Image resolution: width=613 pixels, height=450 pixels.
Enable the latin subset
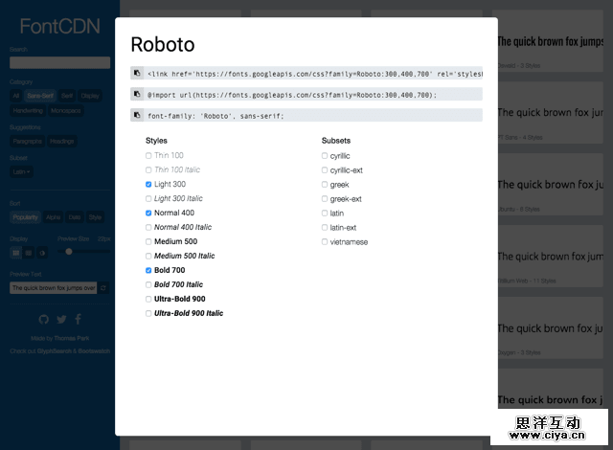click(325, 213)
